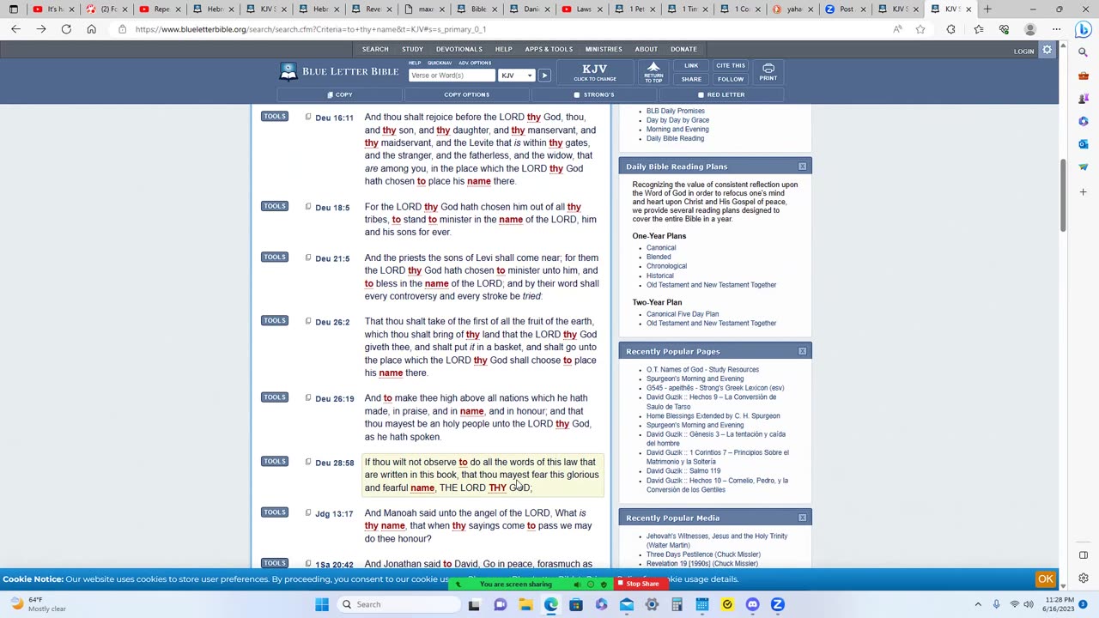
Task: Click the browser refresh icon
Action: tap(66, 29)
